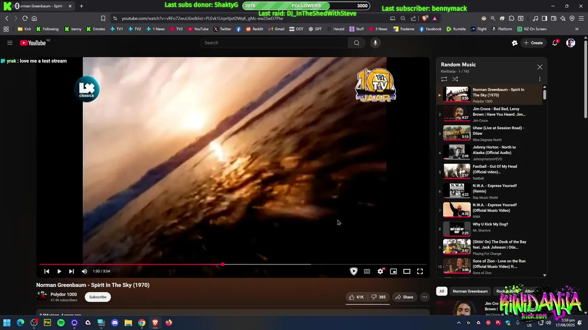Screen dimensions: 588x330
Task: Like the video (61K)
Action: tap(356, 297)
